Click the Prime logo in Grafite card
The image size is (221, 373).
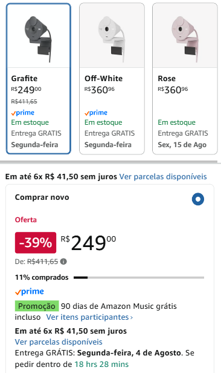[x=23, y=113]
